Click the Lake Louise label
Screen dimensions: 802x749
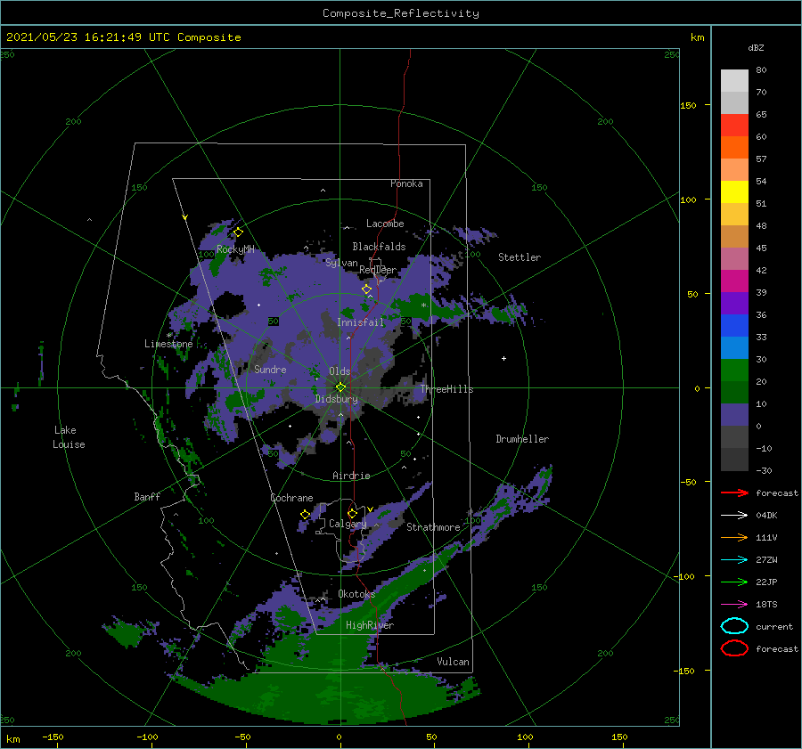(x=69, y=437)
